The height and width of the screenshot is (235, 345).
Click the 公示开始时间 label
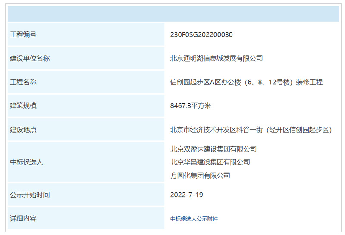30,195
